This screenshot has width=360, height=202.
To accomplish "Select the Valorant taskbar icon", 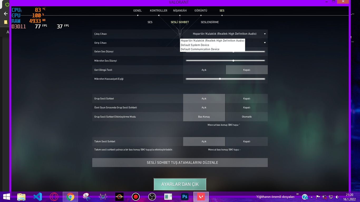I will pyautogui.click(x=201, y=196).
